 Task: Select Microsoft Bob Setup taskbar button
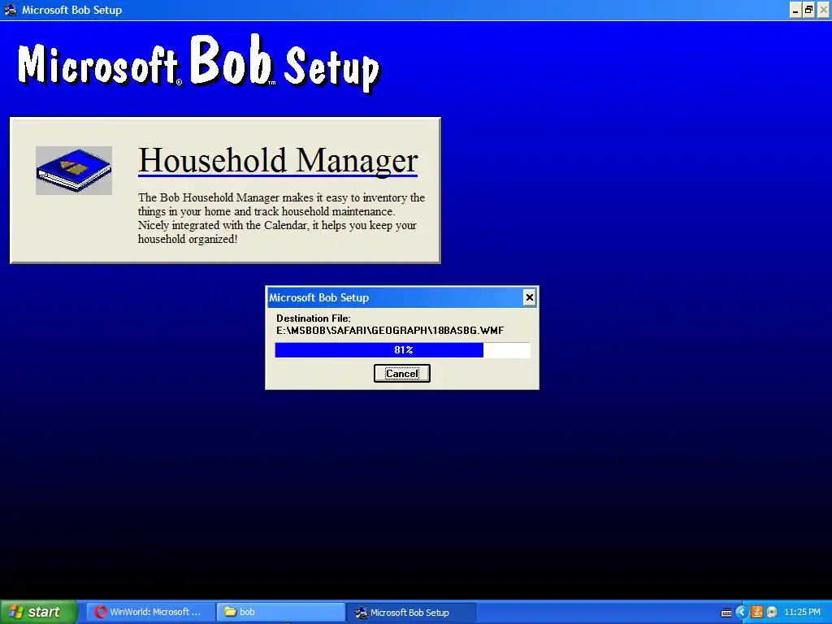coord(411,612)
